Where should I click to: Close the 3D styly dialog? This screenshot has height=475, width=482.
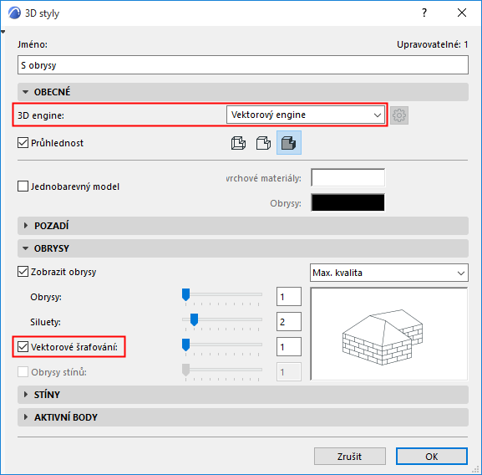click(462, 13)
